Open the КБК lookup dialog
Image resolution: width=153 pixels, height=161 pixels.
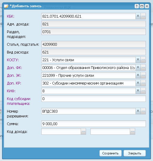tap(143, 16)
